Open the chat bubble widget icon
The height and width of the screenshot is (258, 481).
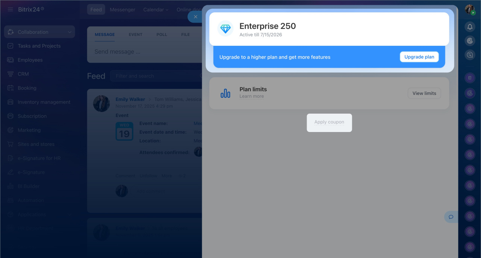(451, 217)
